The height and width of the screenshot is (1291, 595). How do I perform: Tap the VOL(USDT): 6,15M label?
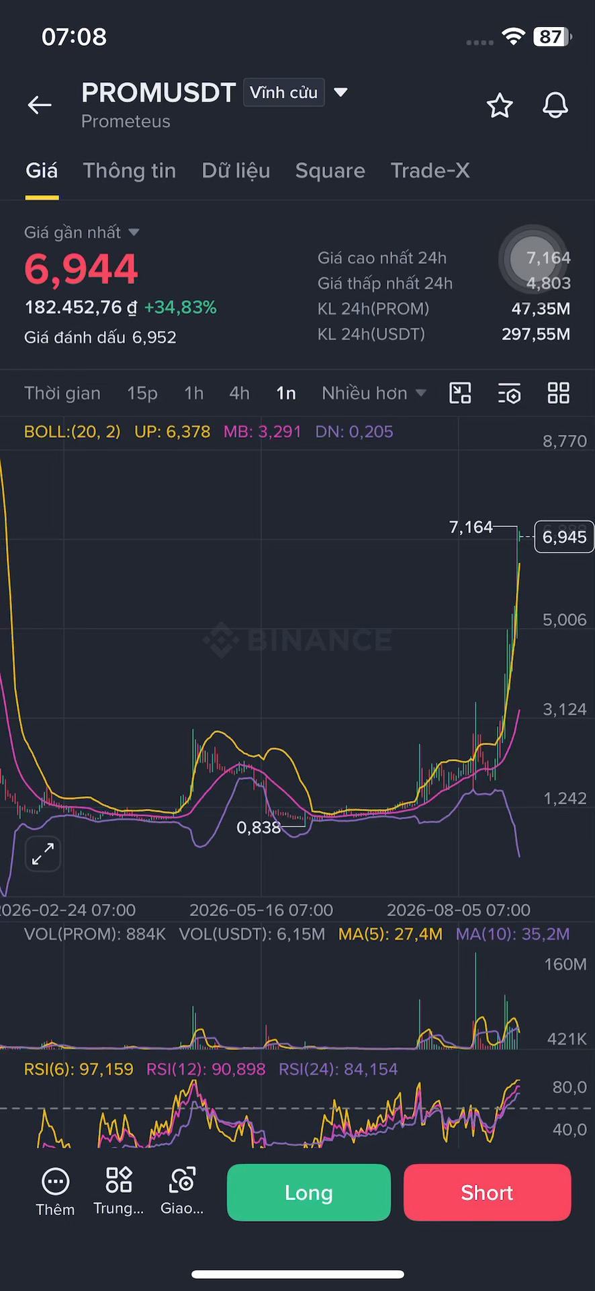click(x=252, y=934)
